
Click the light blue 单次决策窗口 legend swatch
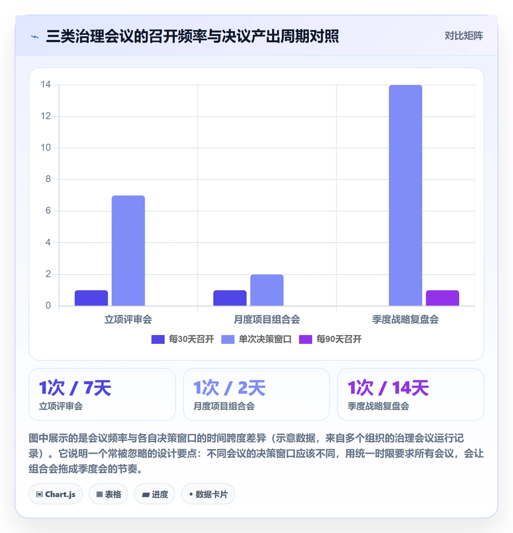(228, 339)
